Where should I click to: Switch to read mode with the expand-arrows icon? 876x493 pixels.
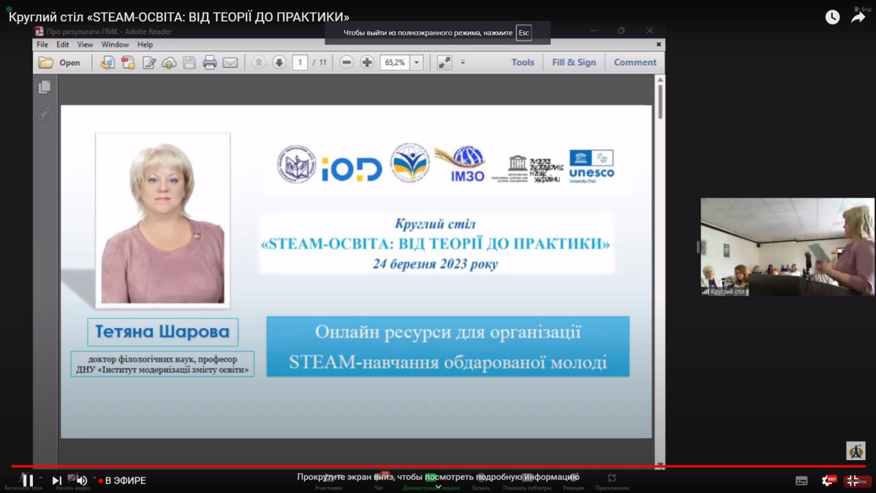point(445,62)
